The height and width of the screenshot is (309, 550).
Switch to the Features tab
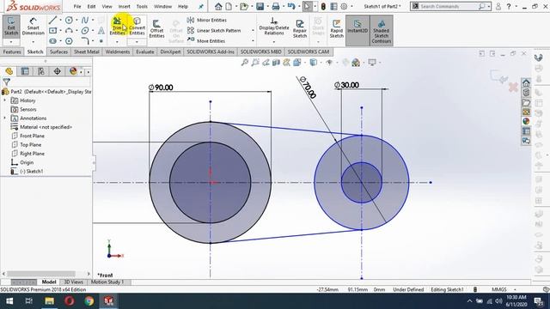point(12,51)
